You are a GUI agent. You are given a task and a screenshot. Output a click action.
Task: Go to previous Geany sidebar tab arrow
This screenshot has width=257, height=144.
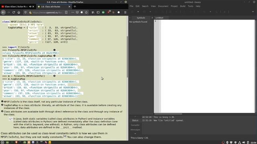tap(130, 18)
